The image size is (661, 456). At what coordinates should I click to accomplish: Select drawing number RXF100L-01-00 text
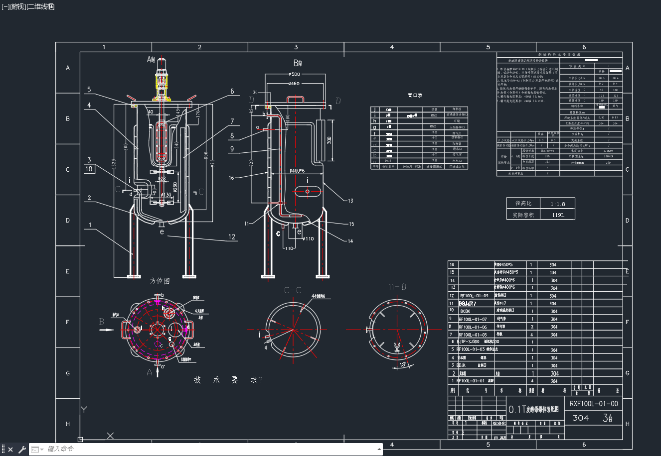(594, 404)
